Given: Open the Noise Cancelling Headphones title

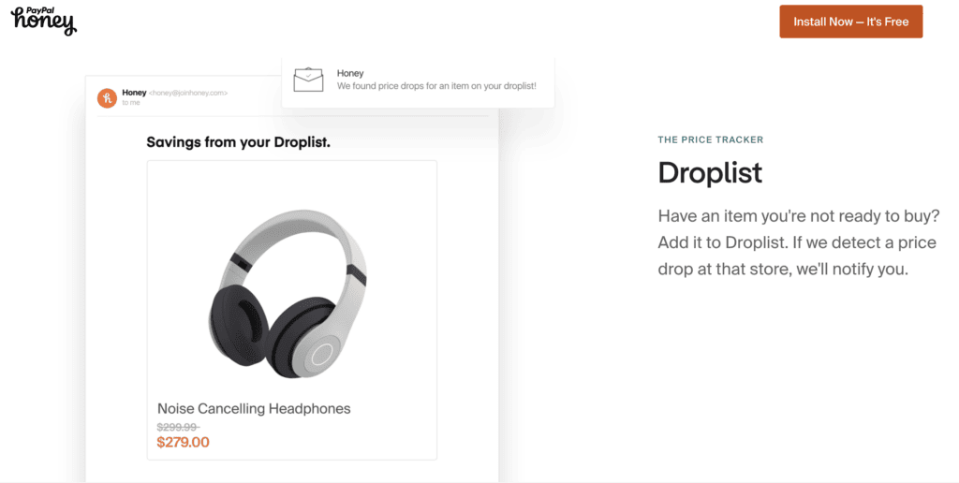Looking at the screenshot, I should tap(254, 408).
